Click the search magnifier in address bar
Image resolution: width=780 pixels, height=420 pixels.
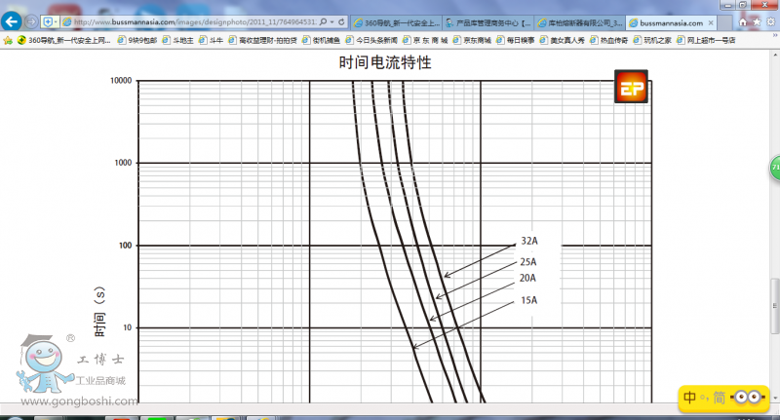pos(324,21)
